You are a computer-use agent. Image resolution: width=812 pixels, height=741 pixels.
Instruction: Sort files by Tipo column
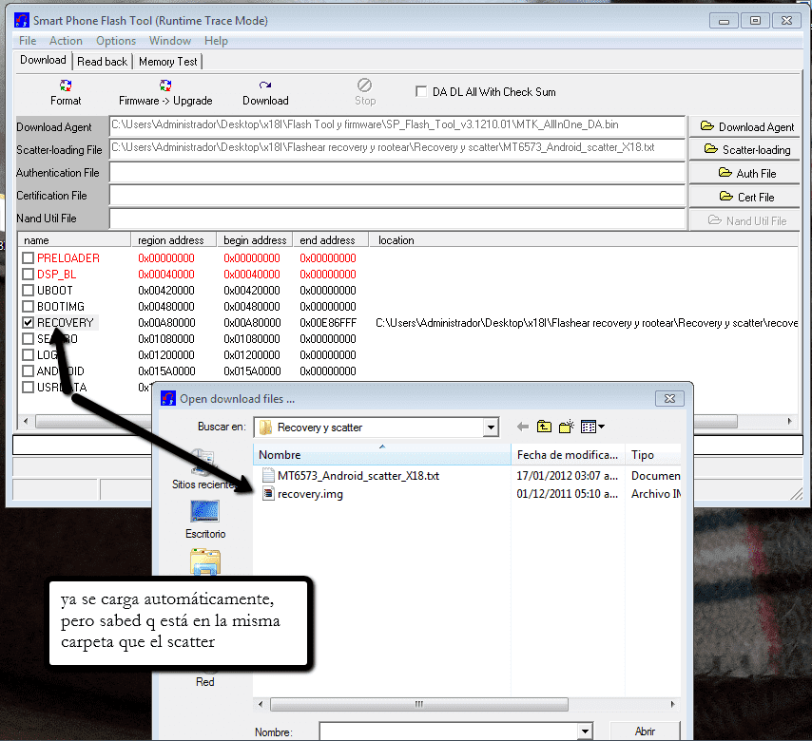point(653,455)
